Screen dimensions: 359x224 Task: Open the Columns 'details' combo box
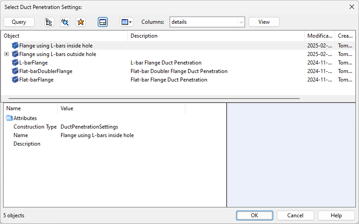207,22
